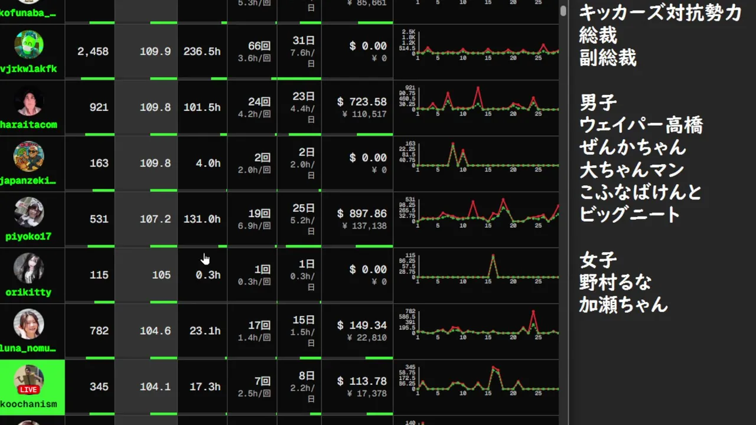
Task: Select the 921 value cell
Action: (x=90, y=107)
